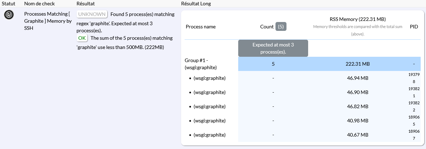The height and width of the screenshot is (149, 426).
Task: Click the Nom de check column header
Action: [x=39, y=3]
